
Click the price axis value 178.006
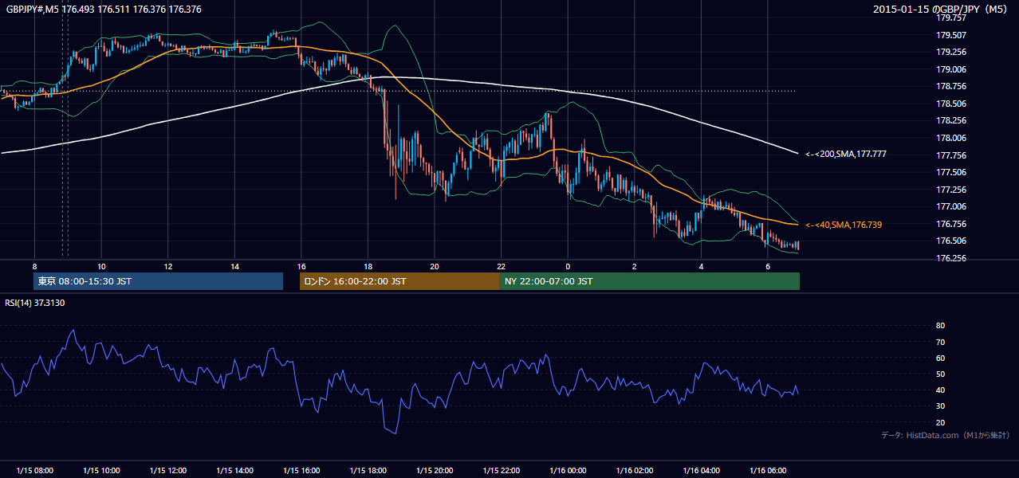953,138
